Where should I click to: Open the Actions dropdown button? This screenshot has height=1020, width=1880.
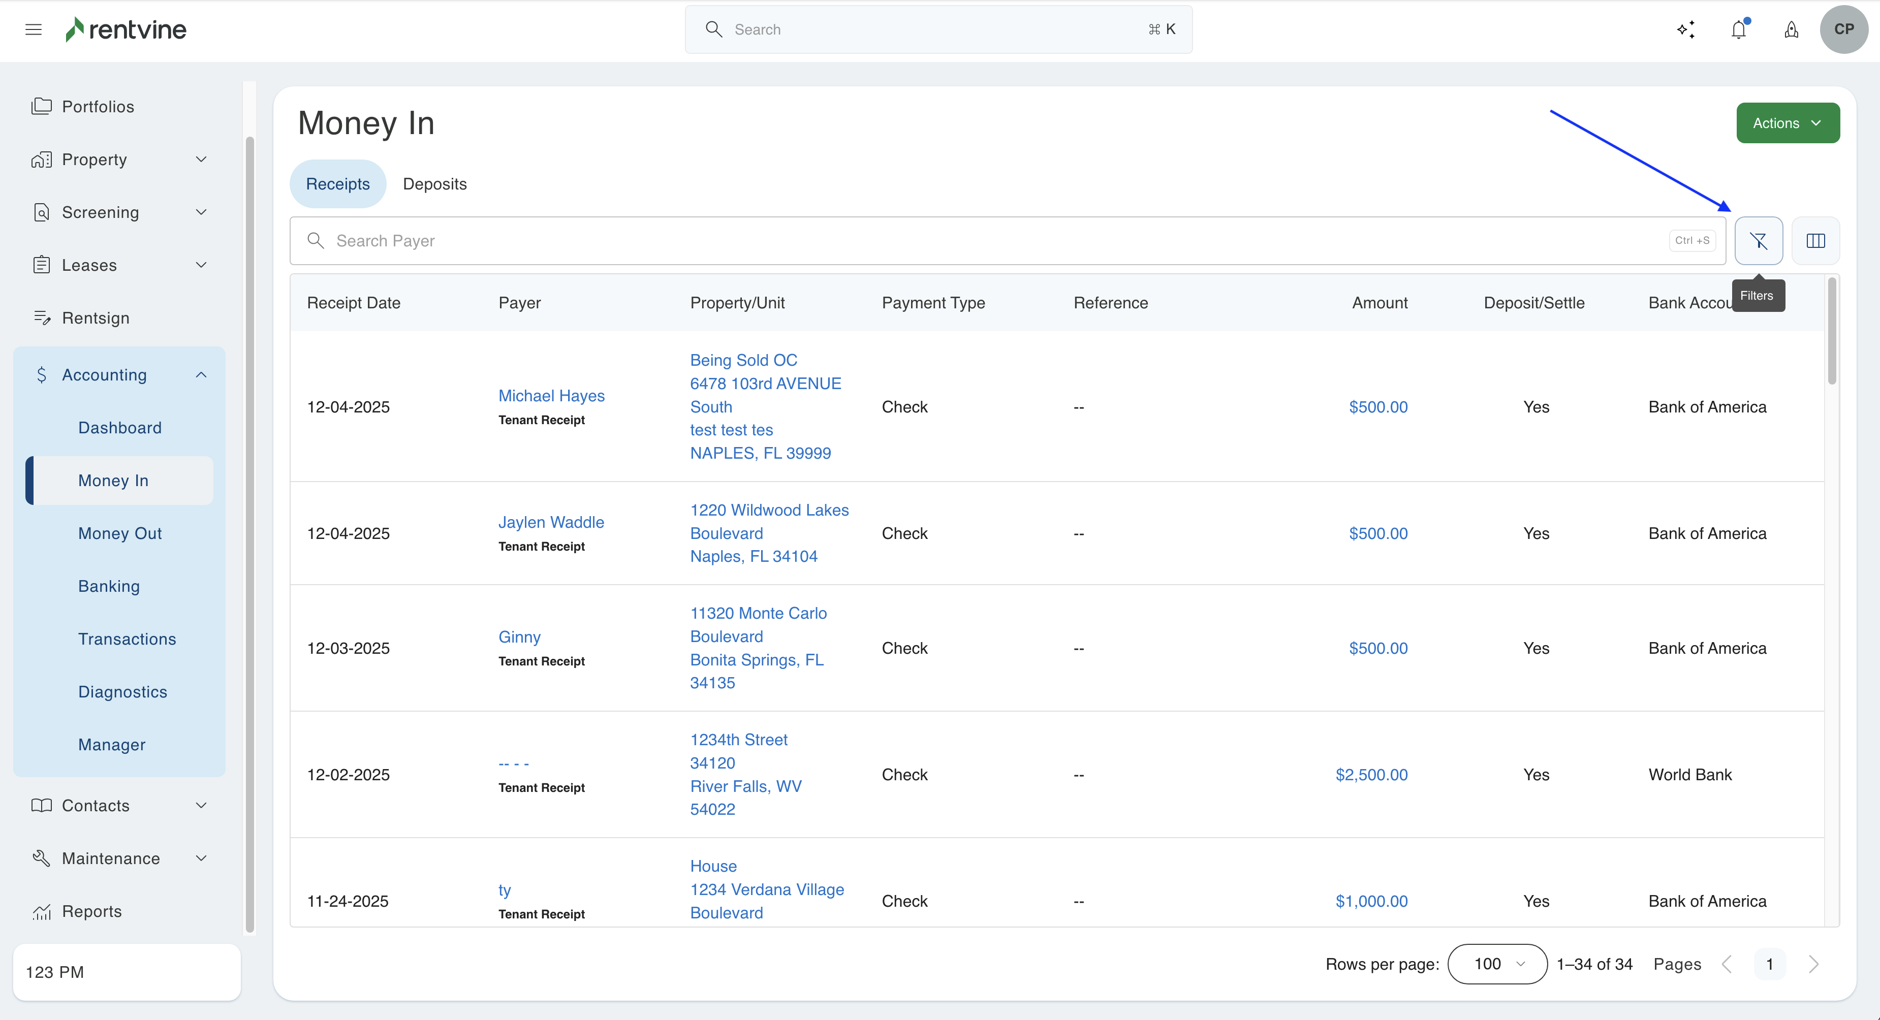[x=1788, y=122]
